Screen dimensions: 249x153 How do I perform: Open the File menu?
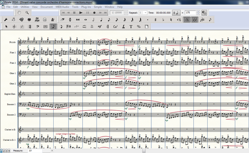tap(8, 7)
